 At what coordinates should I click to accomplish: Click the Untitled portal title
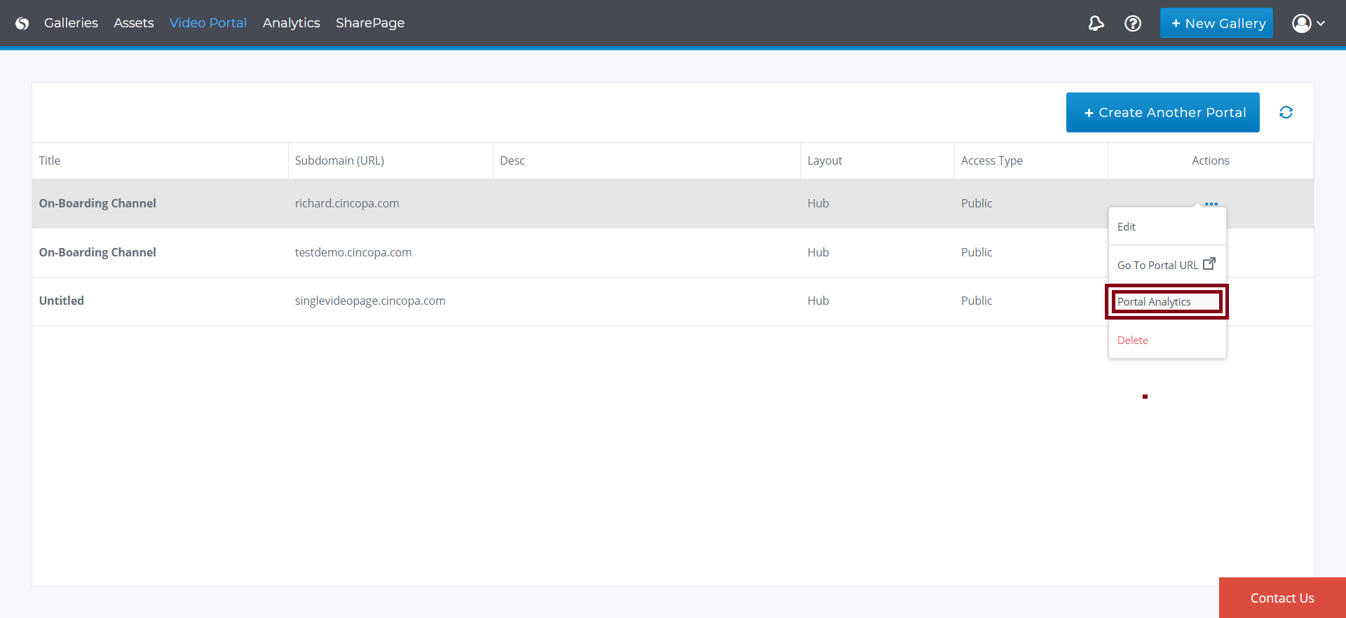pyautogui.click(x=62, y=301)
